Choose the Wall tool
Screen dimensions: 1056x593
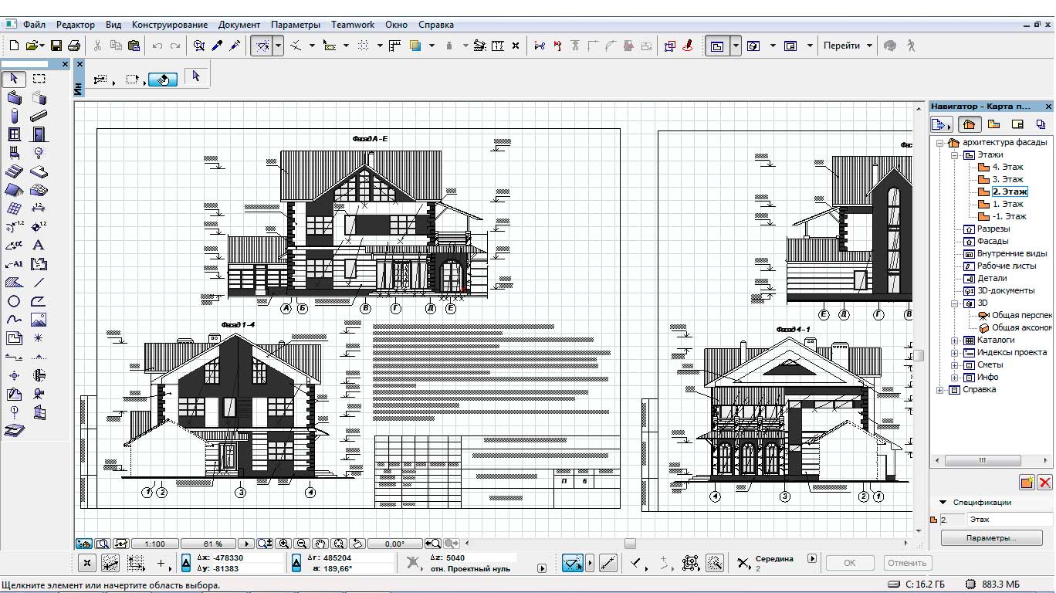tap(14, 98)
